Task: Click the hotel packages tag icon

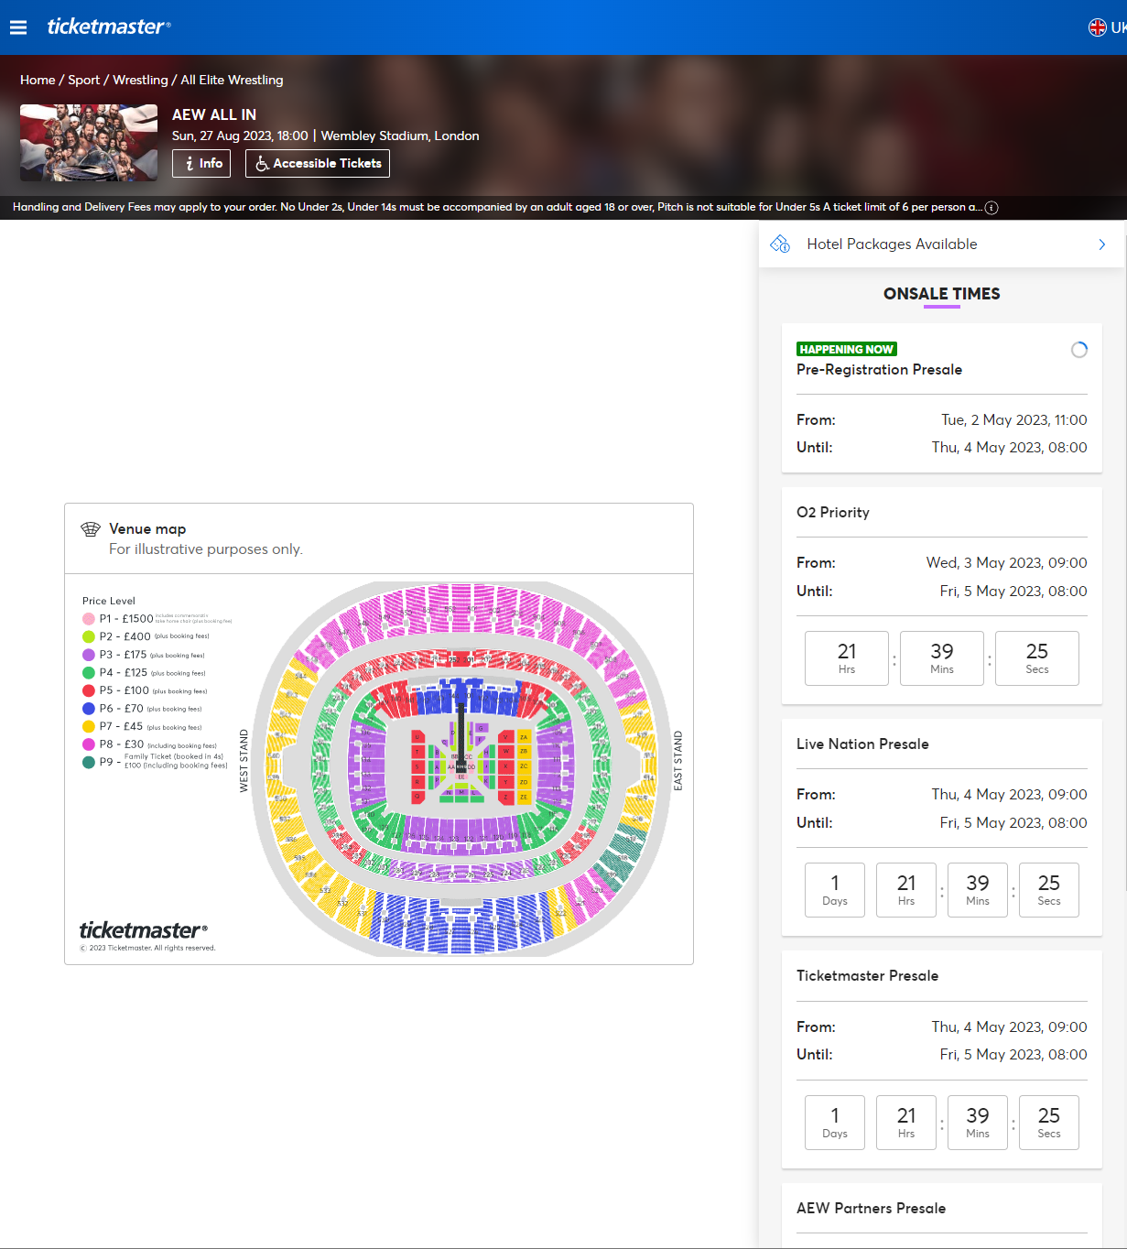Action: [780, 244]
